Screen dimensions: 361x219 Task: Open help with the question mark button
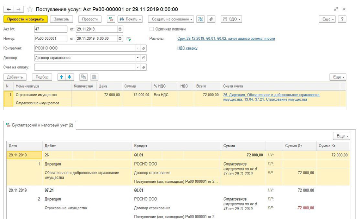[x=342, y=19]
